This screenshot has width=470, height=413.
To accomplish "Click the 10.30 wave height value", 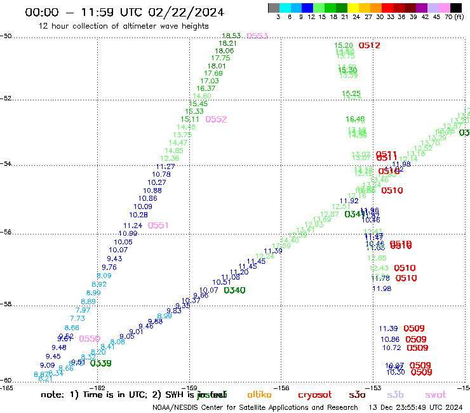I will pyautogui.click(x=396, y=372).
